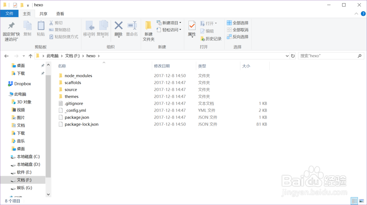Screen dimensions: 367x205
Task: Click Select all (全部选择)
Action: 237,23
